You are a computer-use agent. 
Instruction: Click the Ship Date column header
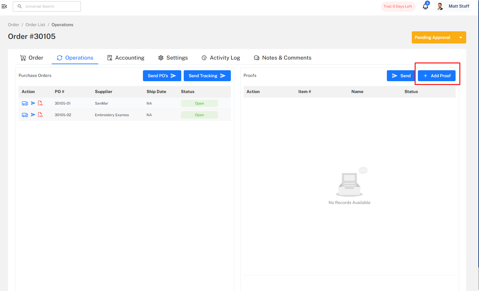click(156, 92)
